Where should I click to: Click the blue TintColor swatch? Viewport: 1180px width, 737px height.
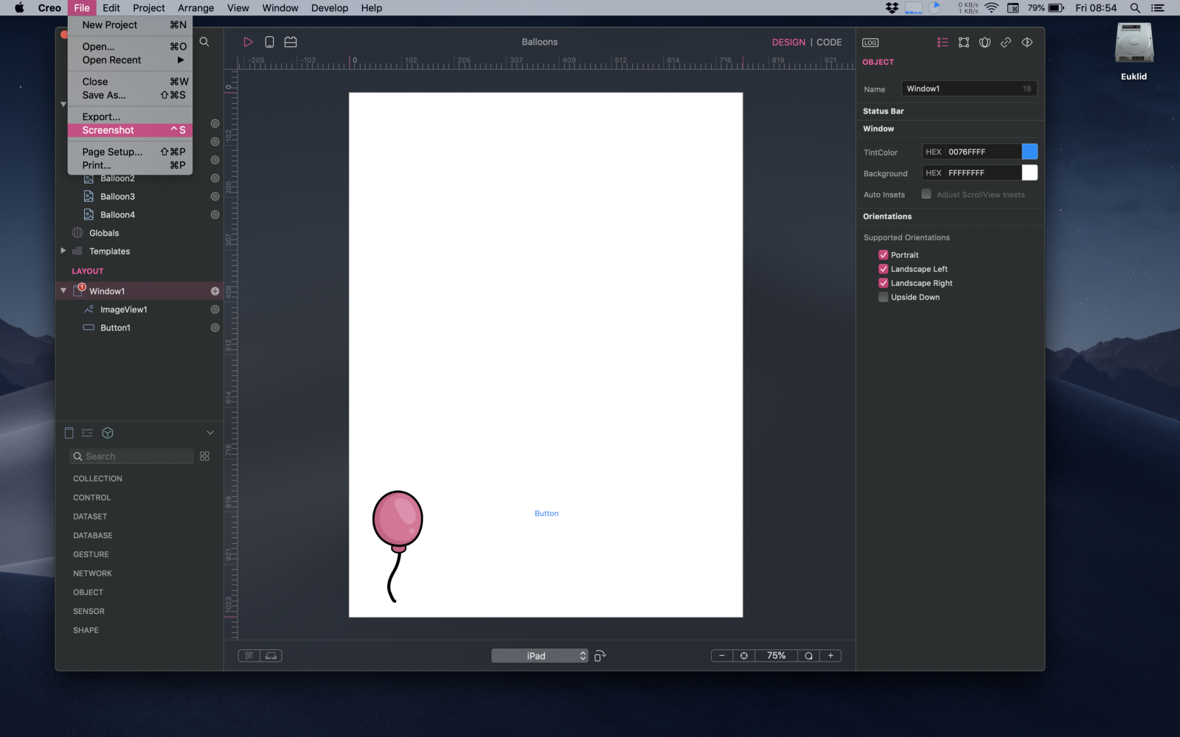coord(1031,151)
